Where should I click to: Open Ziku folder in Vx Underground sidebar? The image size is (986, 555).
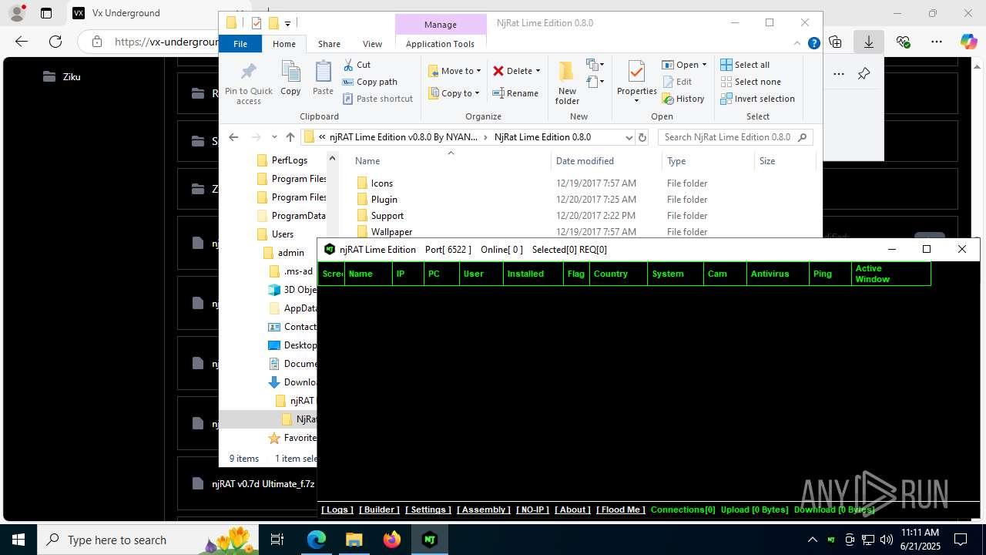[72, 76]
